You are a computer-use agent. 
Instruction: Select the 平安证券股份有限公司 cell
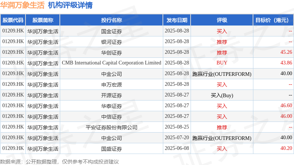112,127
